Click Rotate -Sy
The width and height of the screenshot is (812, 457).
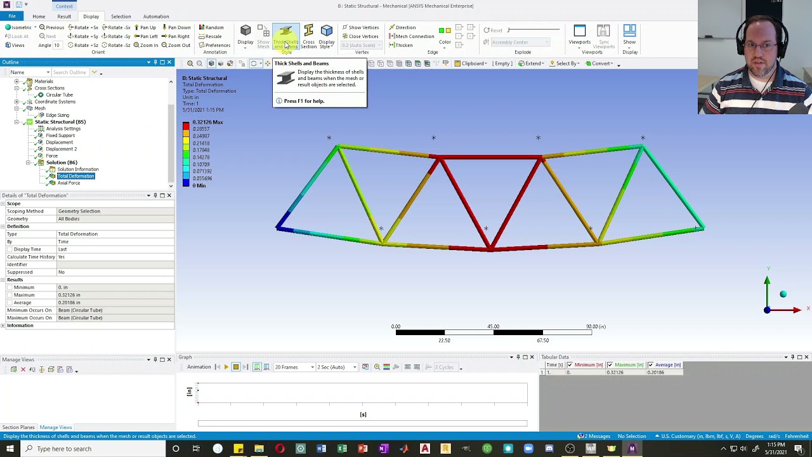click(x=115, y=37)
